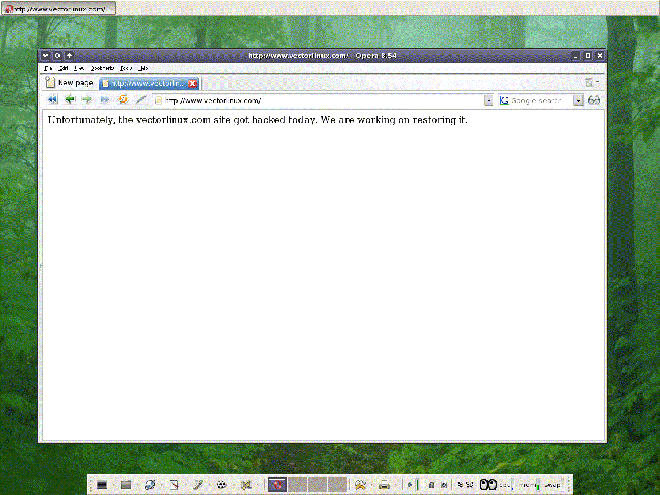
Task: Switch to the second workspace in pager
Action: point(297,485)
